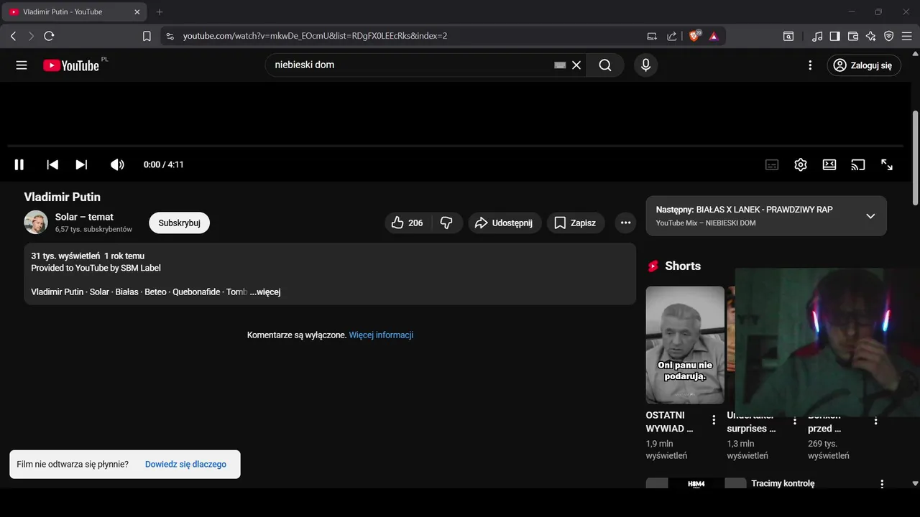Open player settings gear
This screenshot has height=517, width=920.
(x=801, y=164)
